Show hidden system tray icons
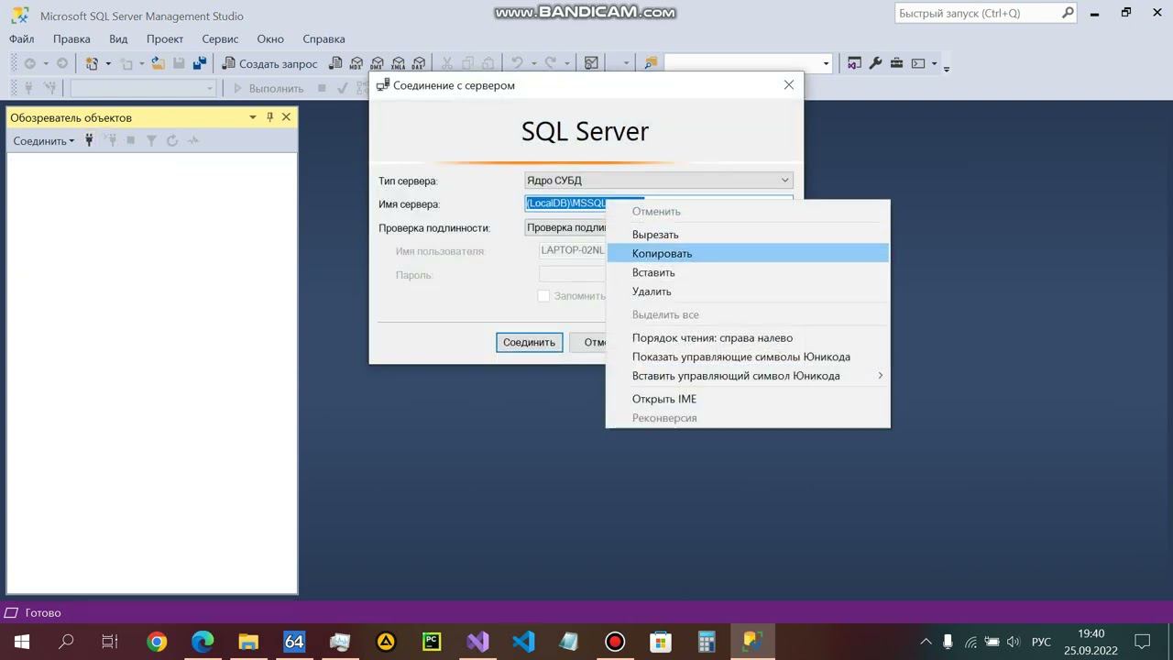 (x=926, y=642)
